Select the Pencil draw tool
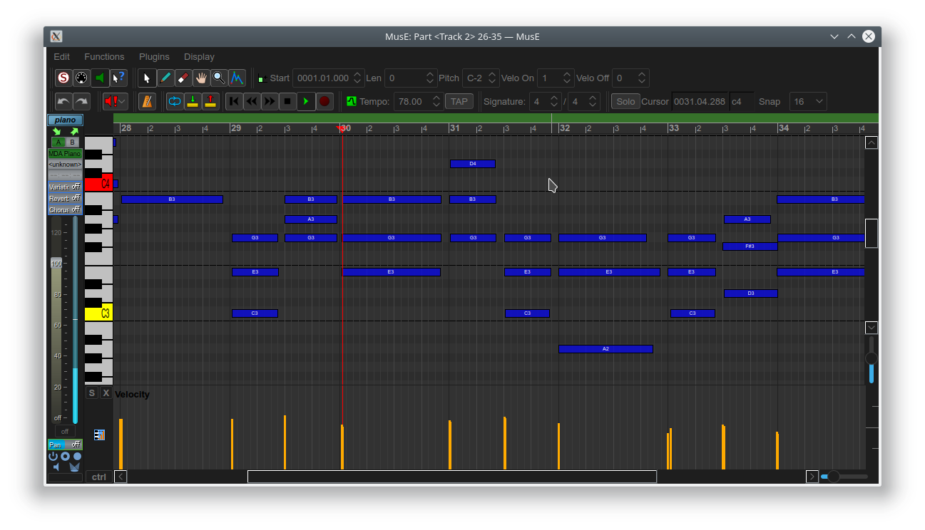 click(165, 78)
